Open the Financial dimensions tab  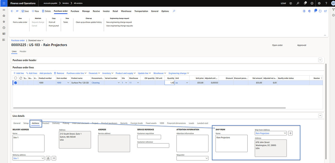point(176,123)
